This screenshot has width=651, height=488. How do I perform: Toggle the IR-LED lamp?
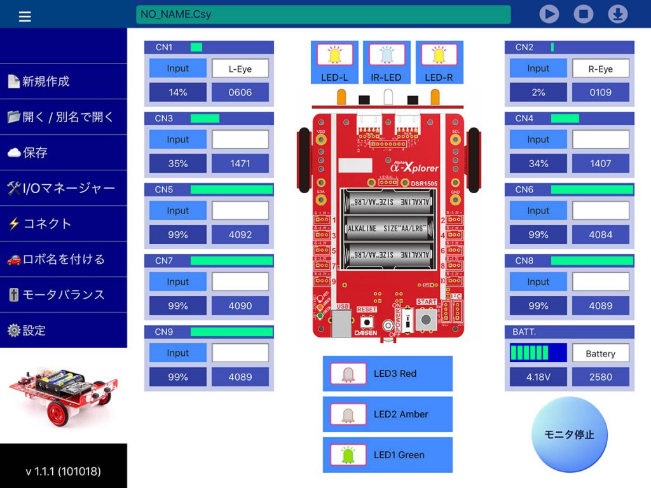pos(387,55)
